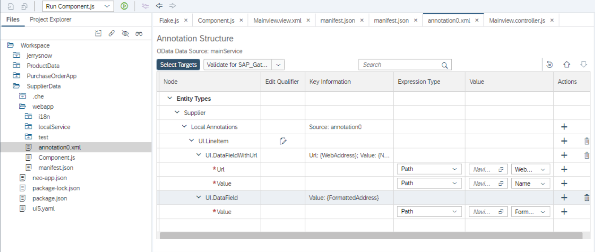Click the Search input field
Image resolution: width=595 pixels, height=252 pixels.
(405, 65)
